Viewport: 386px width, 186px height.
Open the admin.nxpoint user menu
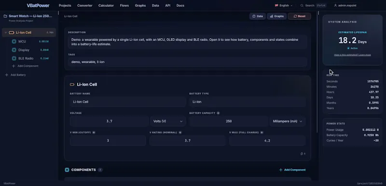[x=345, y=5]
